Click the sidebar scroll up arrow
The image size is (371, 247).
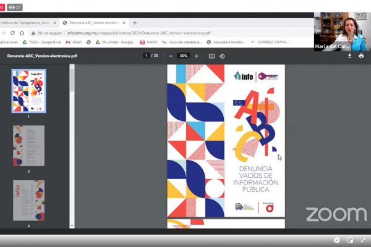pos(72,67)
